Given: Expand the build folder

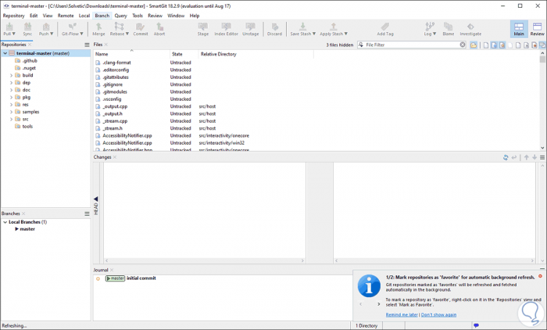Looking at the screenshot, I should click(x=11, y=75).
